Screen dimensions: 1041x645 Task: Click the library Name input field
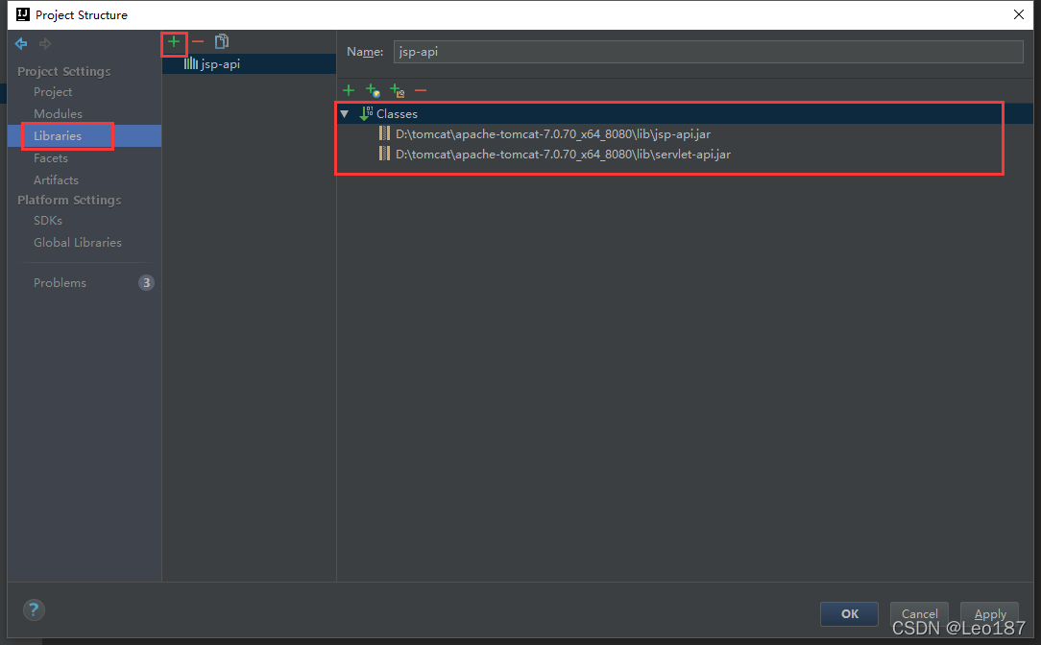(x=709, y=52)
